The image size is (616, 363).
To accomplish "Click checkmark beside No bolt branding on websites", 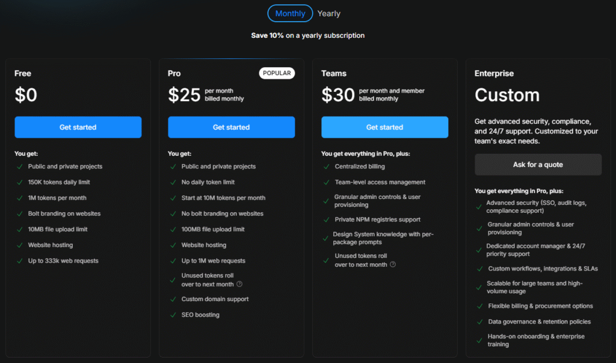I will pyautogui.click(x=173, y=213).
